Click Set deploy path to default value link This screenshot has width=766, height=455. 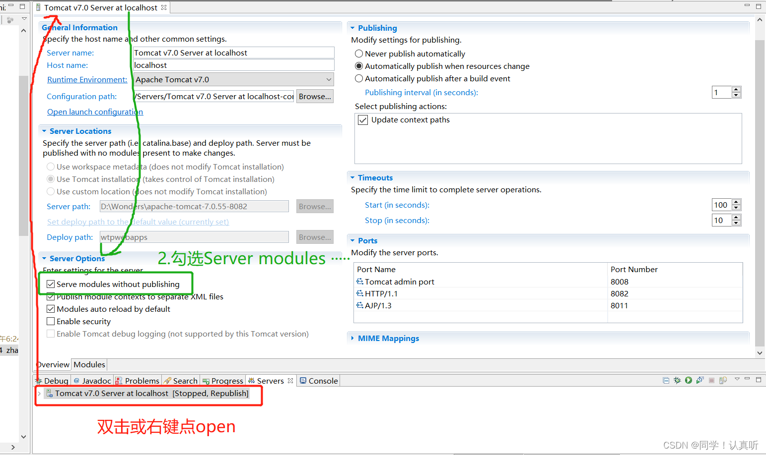tap(138, 222)
